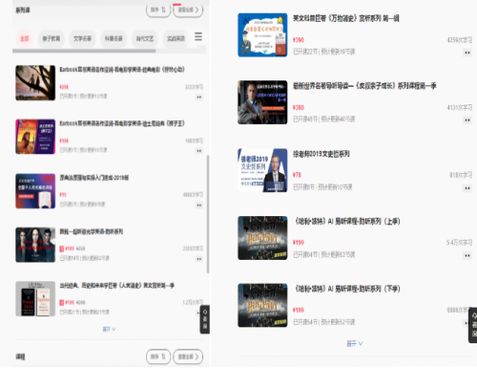477x368 pixels.
Task: Open more icon for Twilight poster course
Action: pos(199,259)
